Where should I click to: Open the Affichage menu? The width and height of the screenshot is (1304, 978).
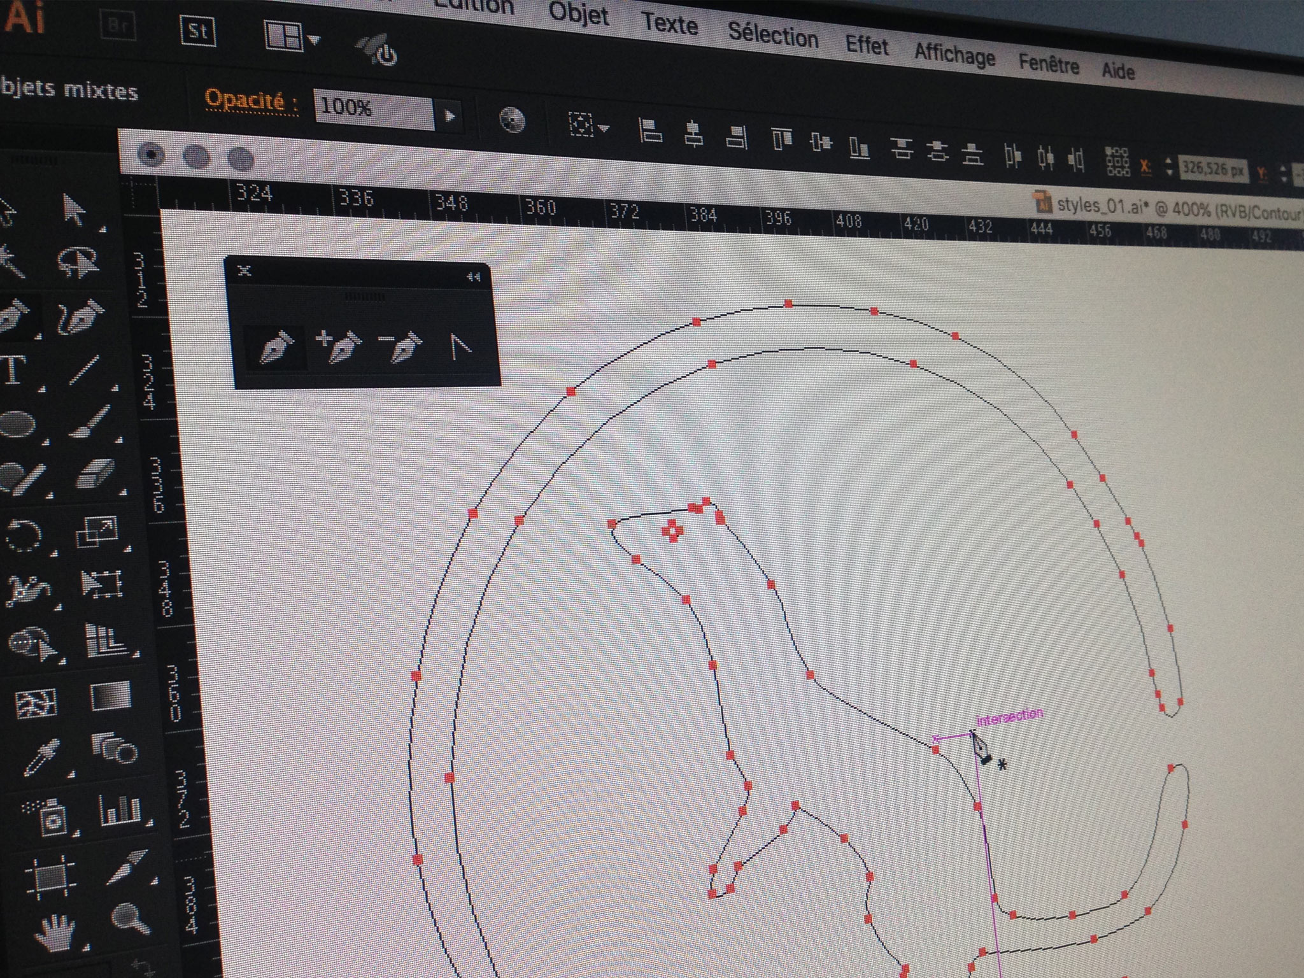point(954,55)
